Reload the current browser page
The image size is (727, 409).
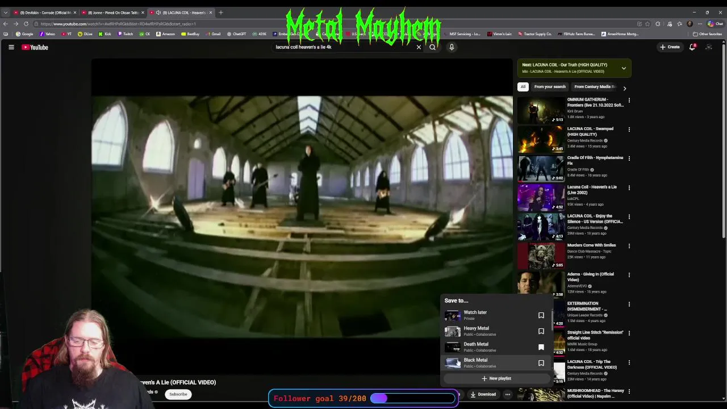click(26, 24)
